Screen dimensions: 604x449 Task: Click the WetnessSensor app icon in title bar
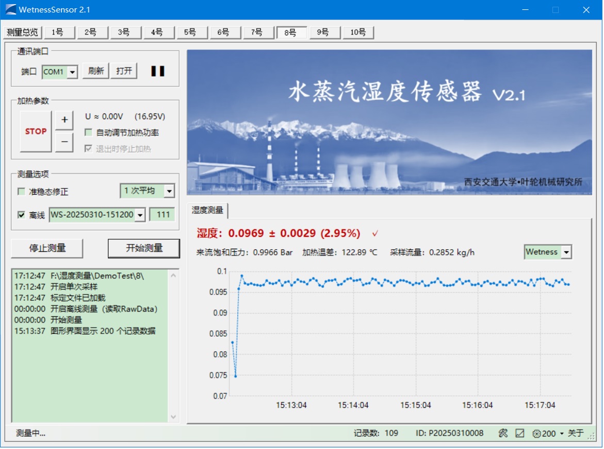click(x=10, y=10)
